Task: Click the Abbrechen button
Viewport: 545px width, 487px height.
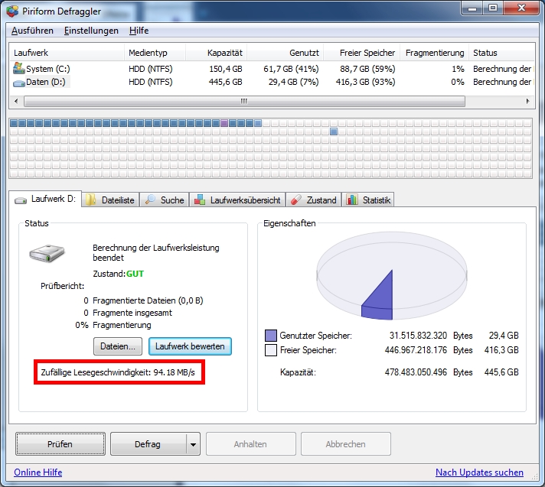Action: 346,443
